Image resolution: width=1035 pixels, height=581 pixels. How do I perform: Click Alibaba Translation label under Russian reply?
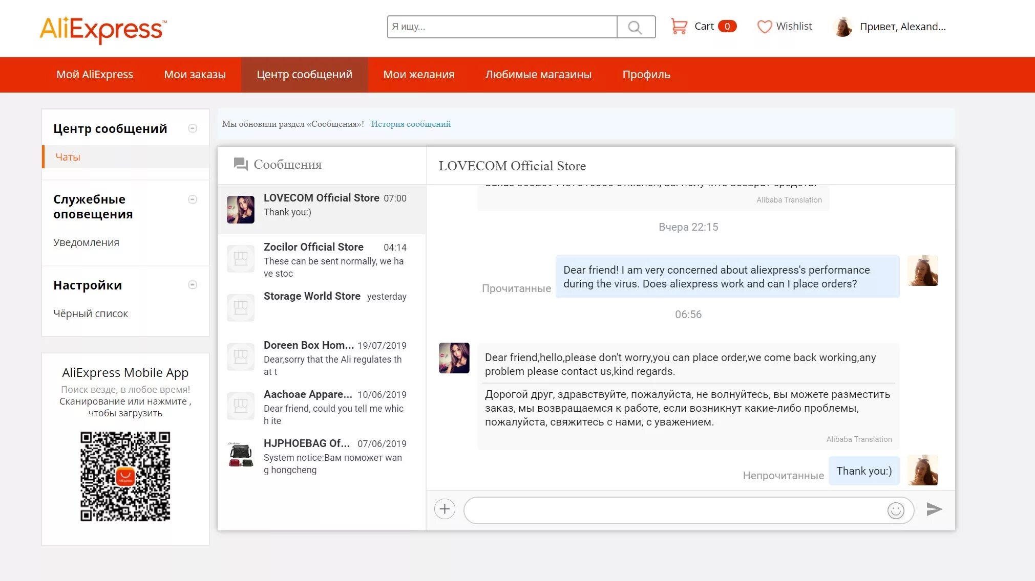859,439
